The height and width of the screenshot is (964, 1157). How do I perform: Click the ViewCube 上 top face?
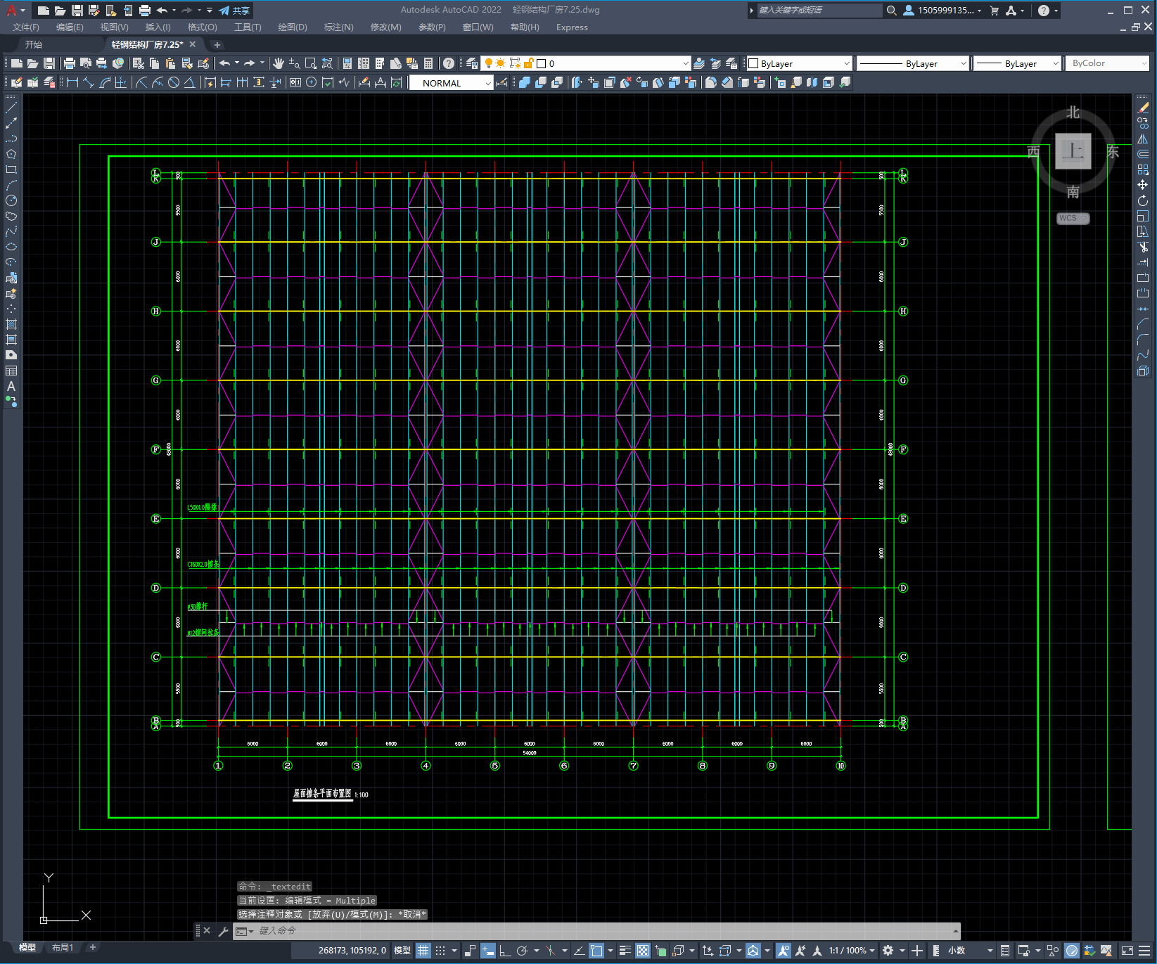coord(1073,150)
